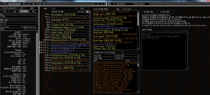Open the 갑옷 Vis Mortis slot dropdown
The height and width of the screenshot is (95, 210).
coord(71,22)
